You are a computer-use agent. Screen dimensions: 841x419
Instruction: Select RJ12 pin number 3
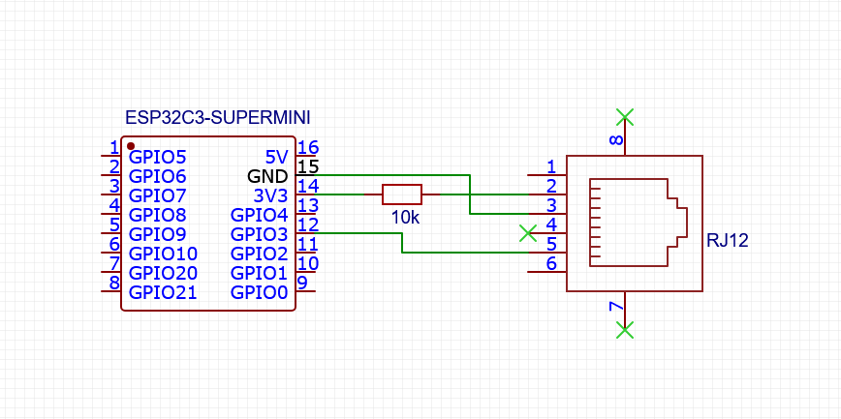pos(551,205)
